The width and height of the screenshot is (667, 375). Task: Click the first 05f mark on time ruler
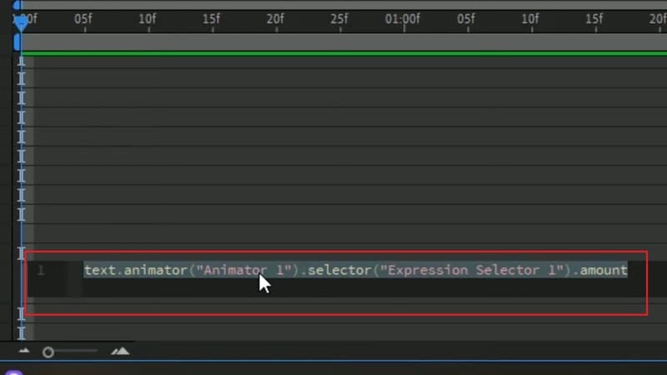pyautogui.click(x=83, y=19)
